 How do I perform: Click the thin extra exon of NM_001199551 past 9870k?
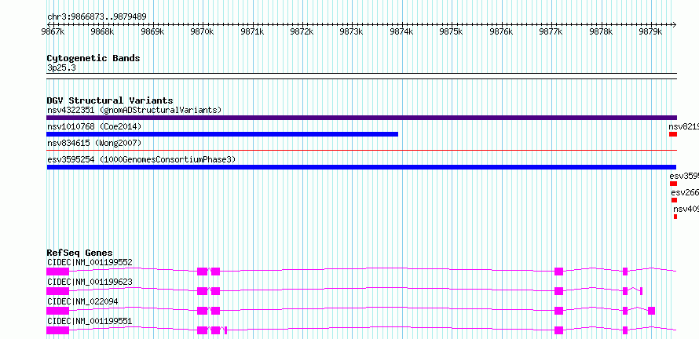(x=226, y=330)
